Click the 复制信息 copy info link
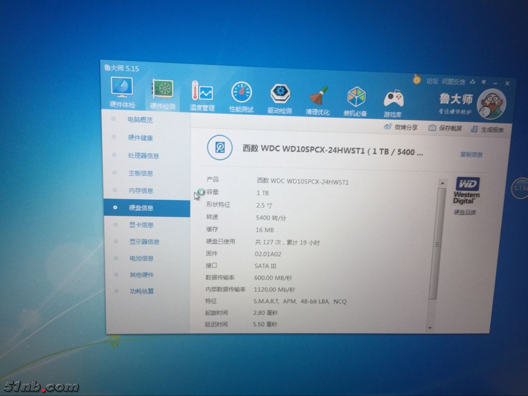Viewport: 528px width, 396px height. pos(471,154)
